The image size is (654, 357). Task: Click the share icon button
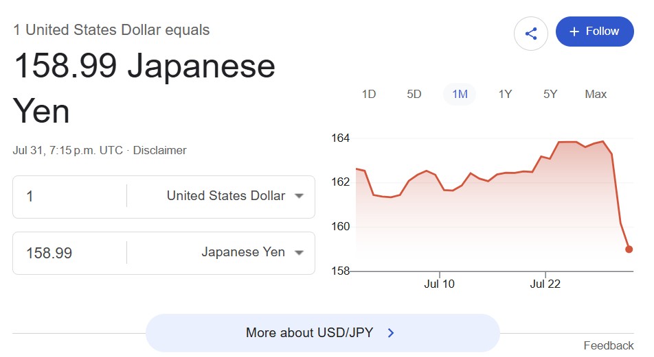click(x=530, y=34)
